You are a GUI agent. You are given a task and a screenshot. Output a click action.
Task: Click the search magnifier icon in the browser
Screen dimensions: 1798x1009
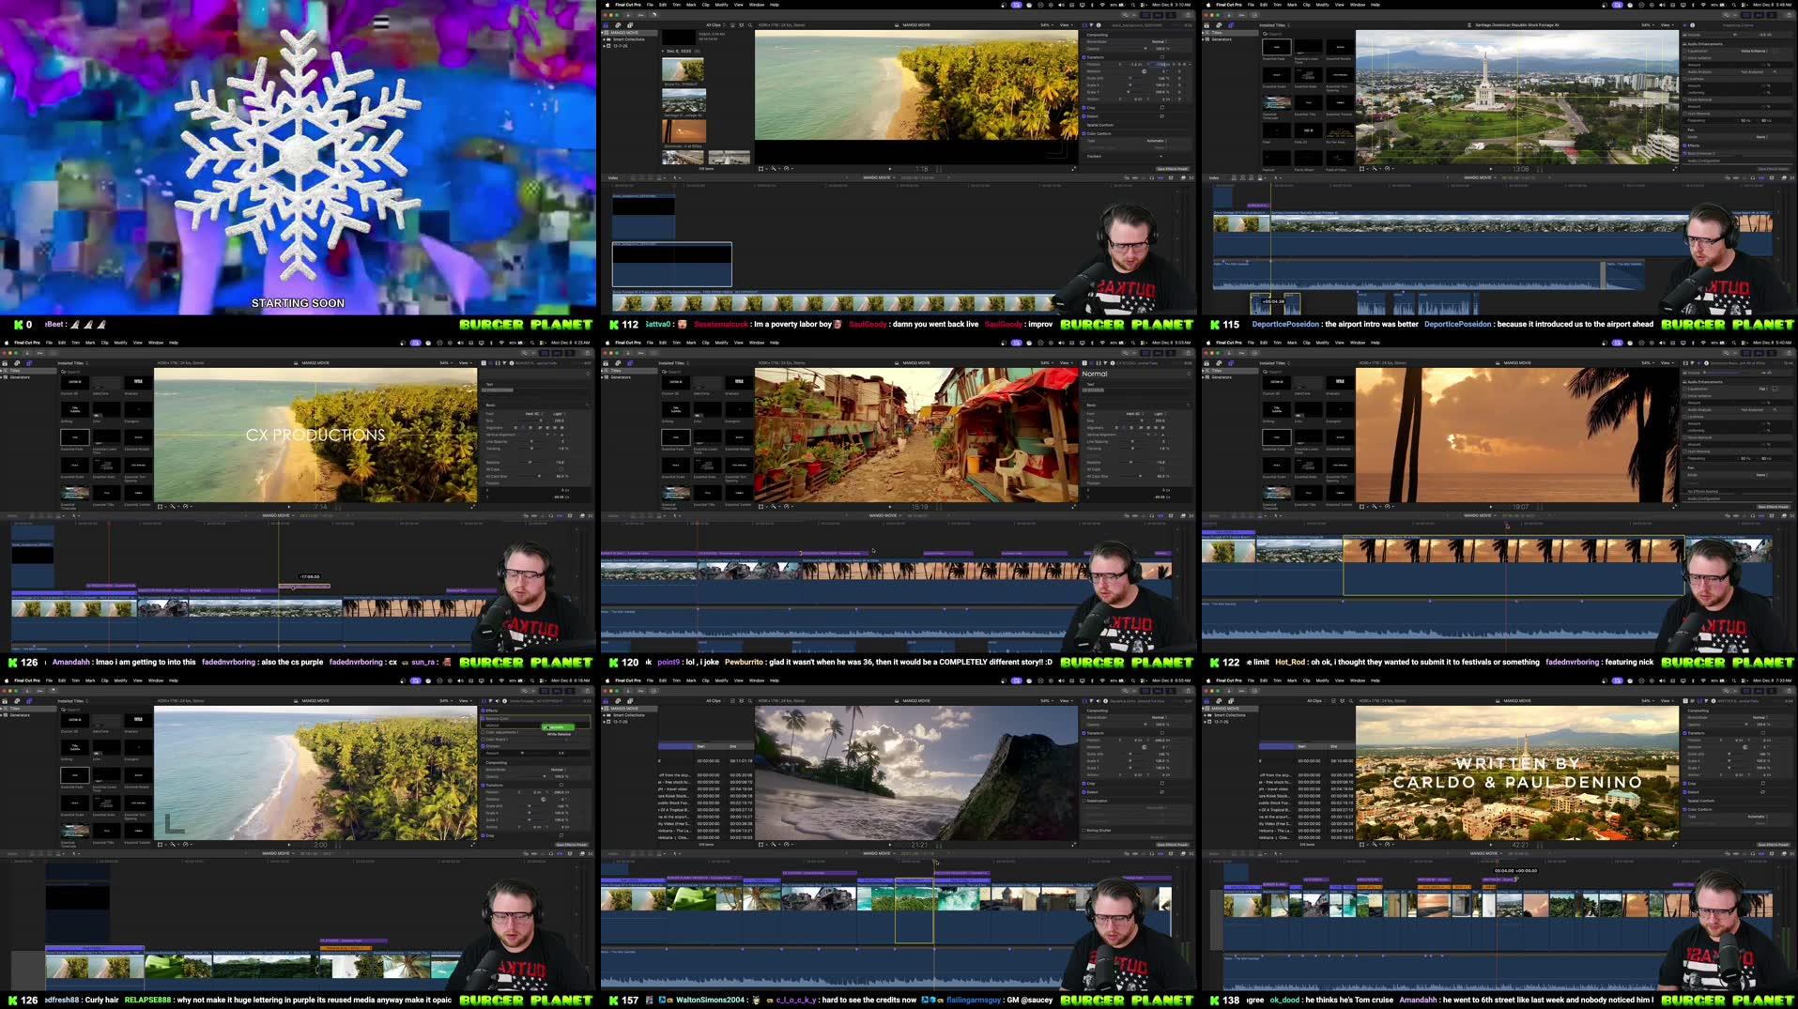pyautogui.click(x=749, y=24)
